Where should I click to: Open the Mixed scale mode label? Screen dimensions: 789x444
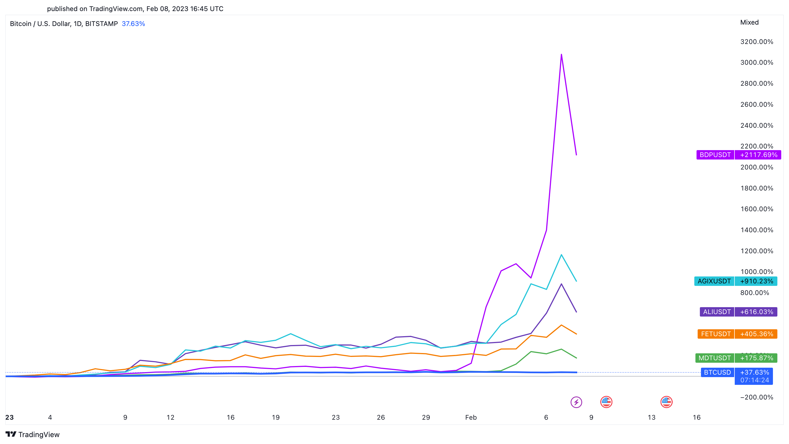pyautogui.click(x=749, y=22)
